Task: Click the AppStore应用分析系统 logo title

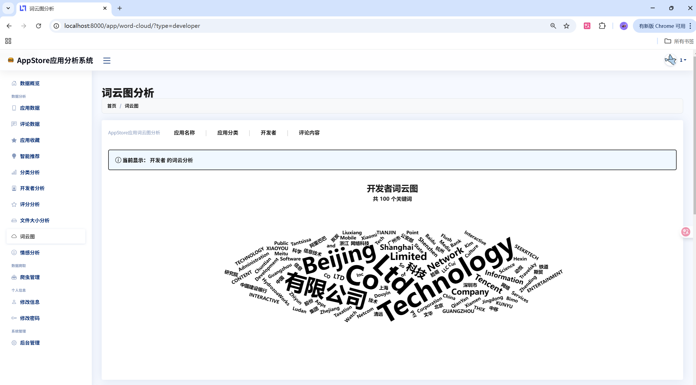Action: (51, 60)
